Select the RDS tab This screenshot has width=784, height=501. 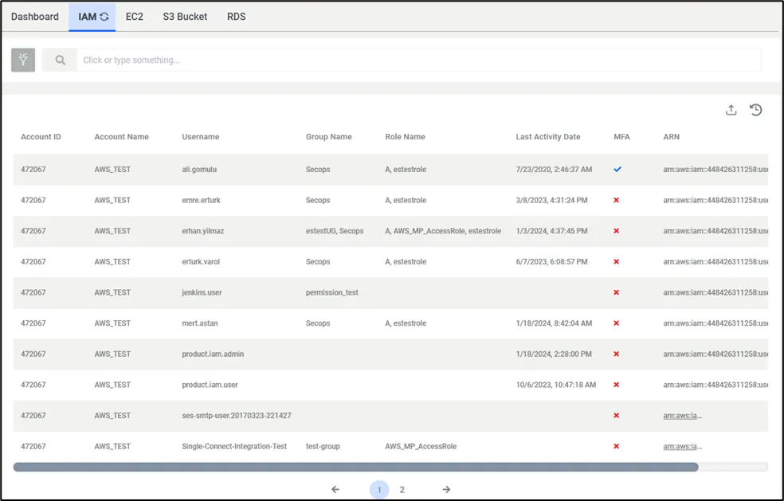[x=236, y=17]
